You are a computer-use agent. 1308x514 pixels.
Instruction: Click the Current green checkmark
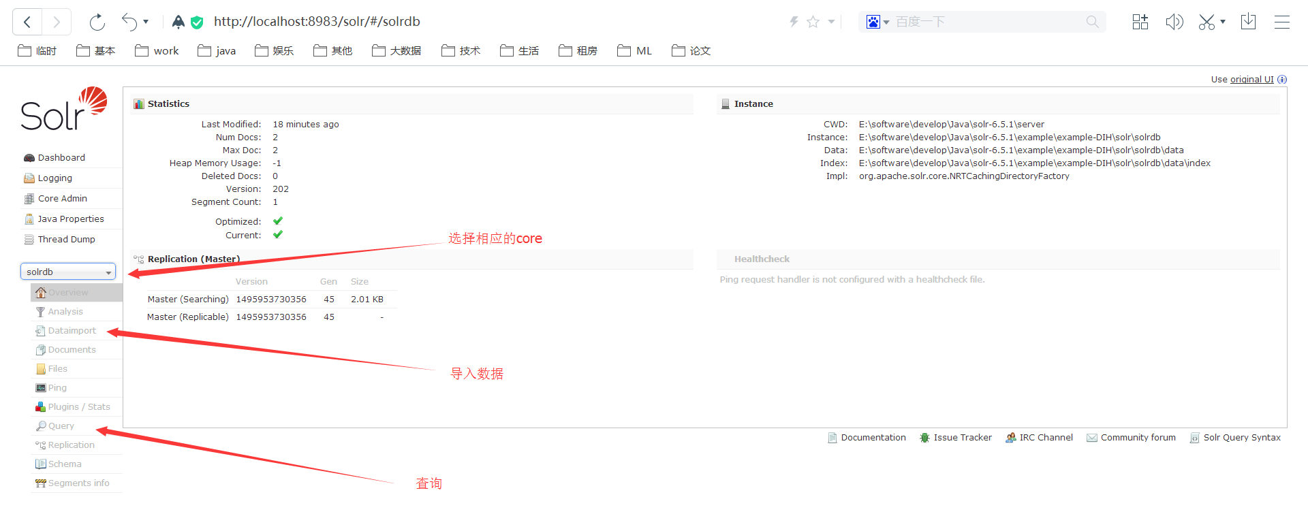[x=278, y=235]
